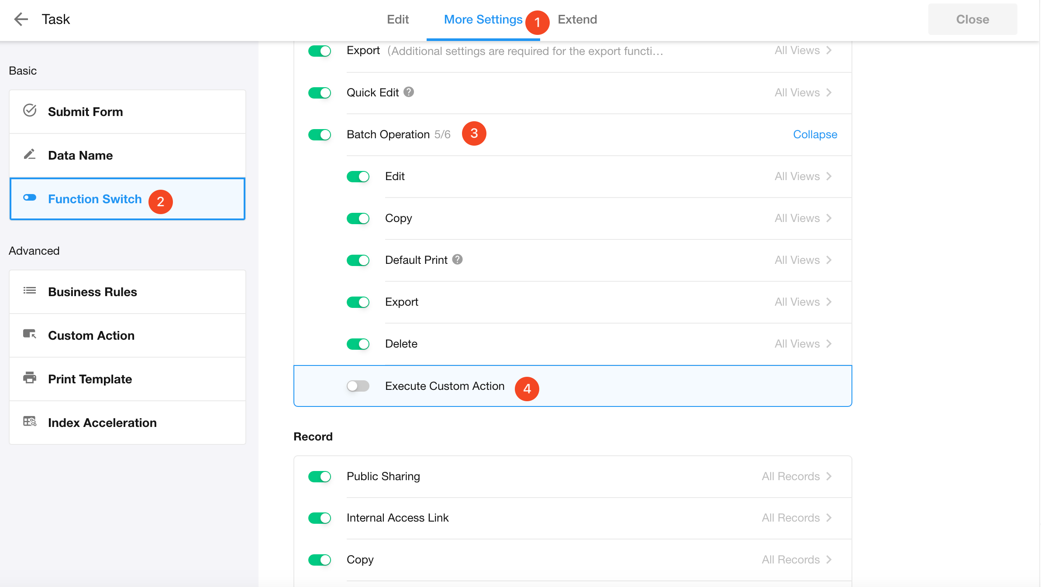Click the Index Acceleration table icon

pos(30,422)
